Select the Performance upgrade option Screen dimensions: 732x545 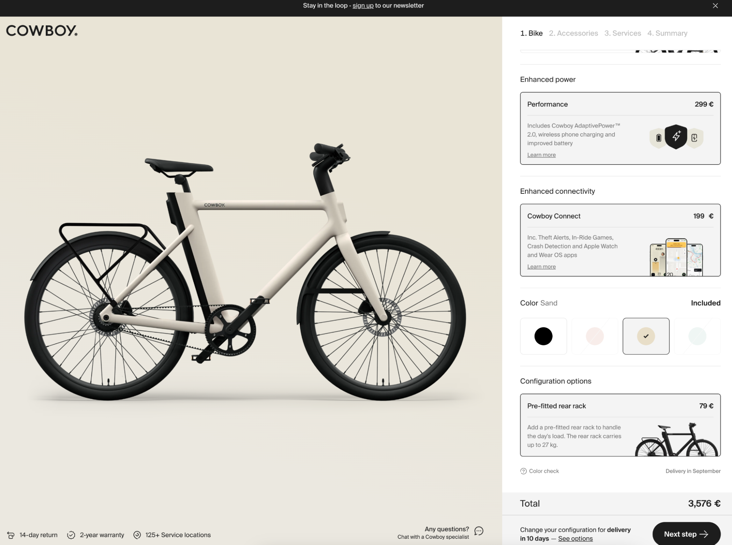tap(620, 128)
